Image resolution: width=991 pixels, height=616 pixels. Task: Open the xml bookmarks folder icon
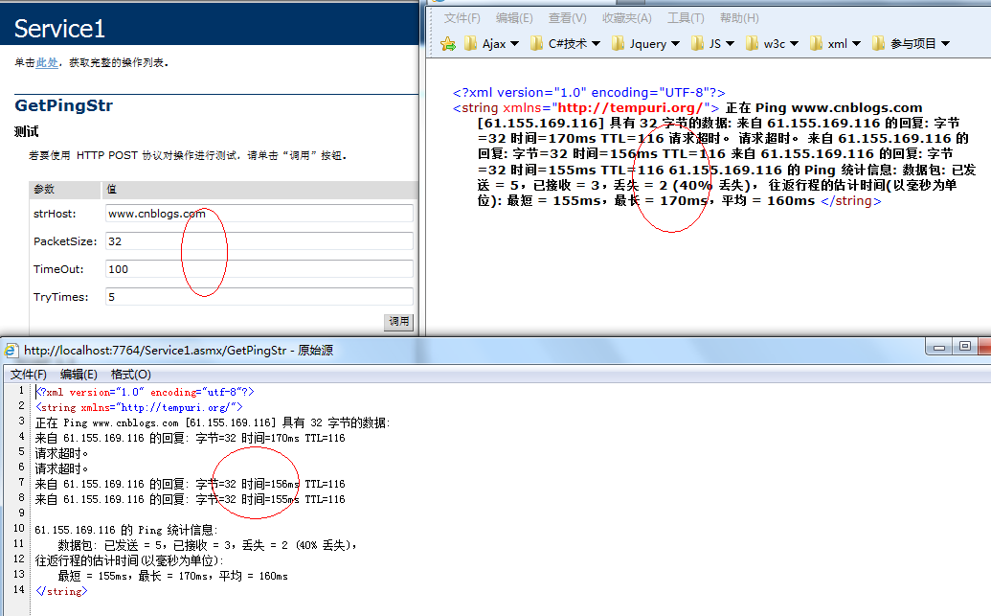point(816,44)
